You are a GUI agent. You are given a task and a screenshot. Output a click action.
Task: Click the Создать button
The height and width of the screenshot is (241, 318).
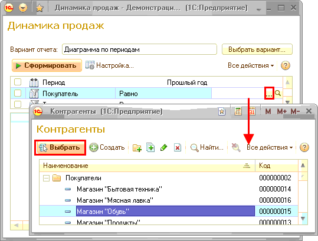[107, 147]
